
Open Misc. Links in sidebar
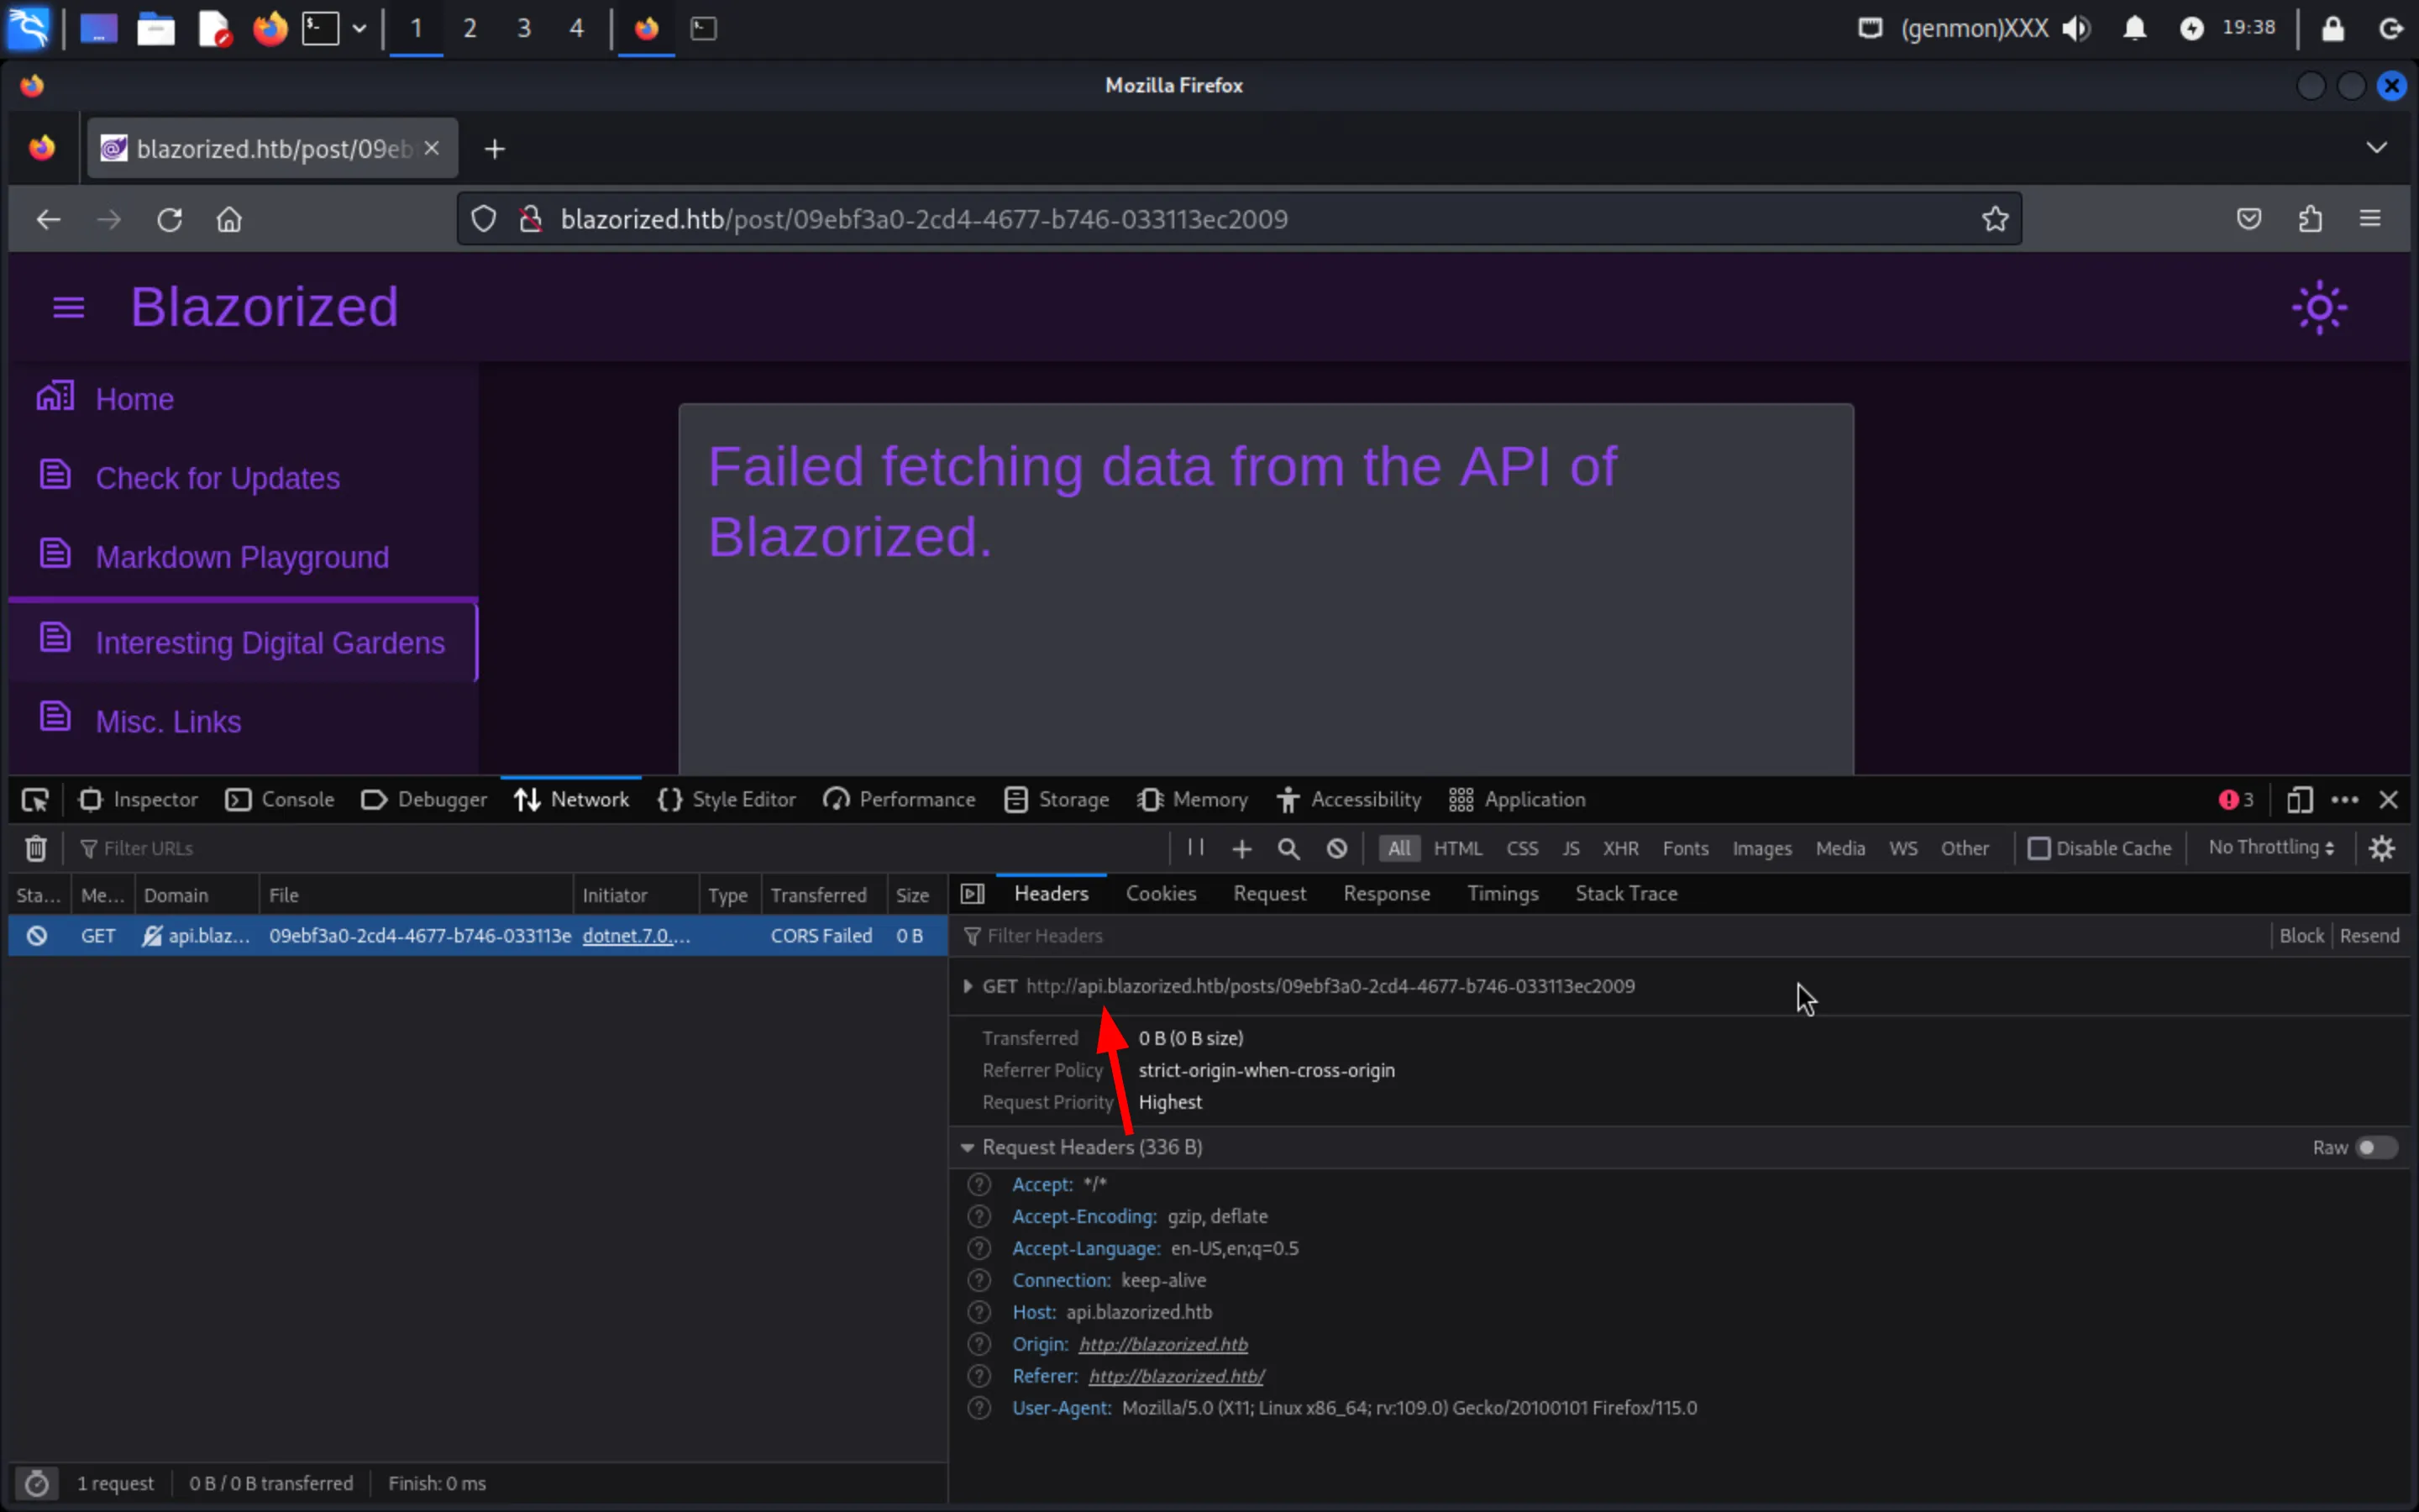(x=168, y=722)
